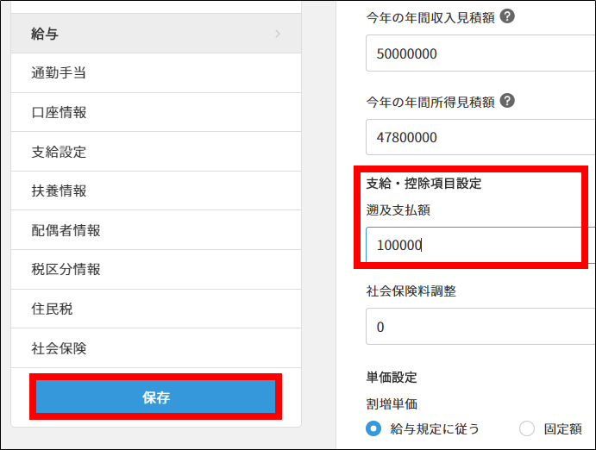Edit the 遡及支払額 amount field

click(472, 245)
